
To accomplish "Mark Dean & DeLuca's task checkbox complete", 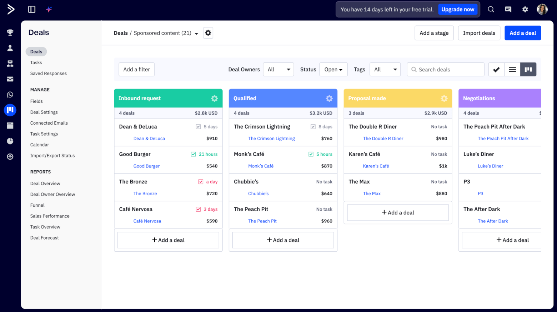I will click(x=198, y=126).
